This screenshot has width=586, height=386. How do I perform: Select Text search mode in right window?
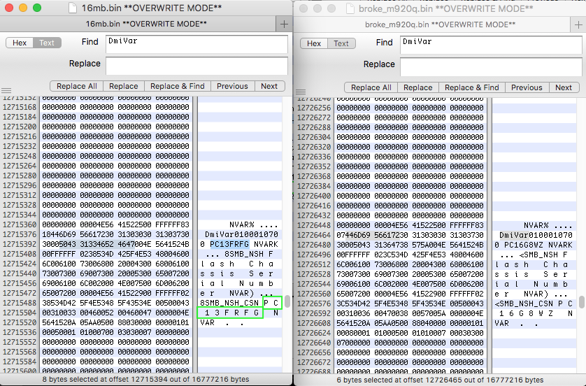point(341,43)
